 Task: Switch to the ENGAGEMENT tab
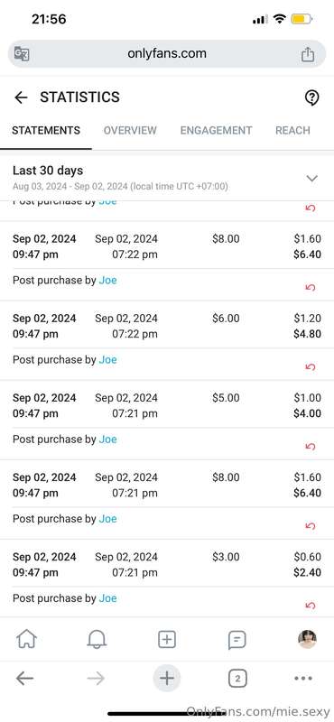click(216, 130)
